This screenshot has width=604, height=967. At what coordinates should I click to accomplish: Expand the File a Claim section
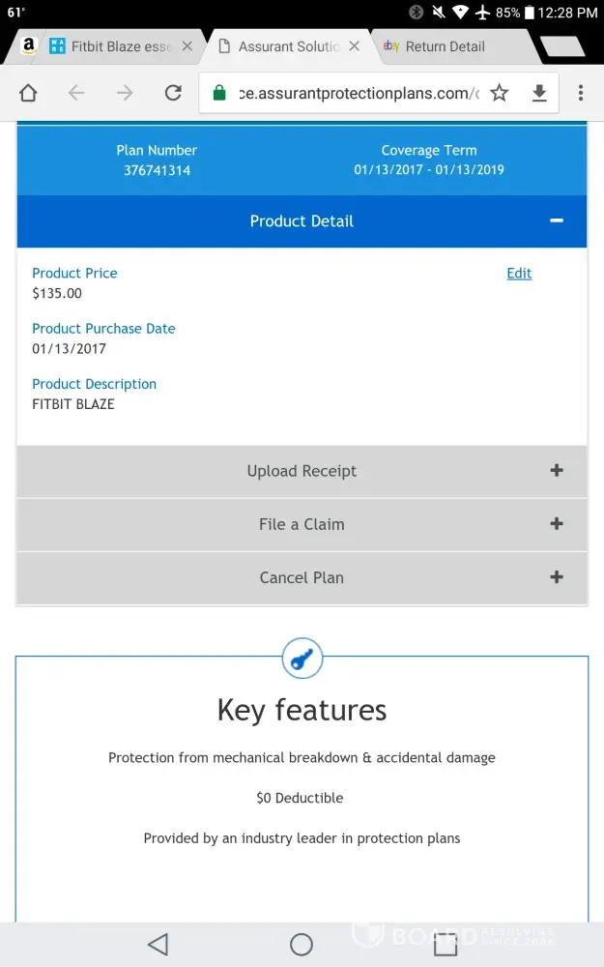556,524
